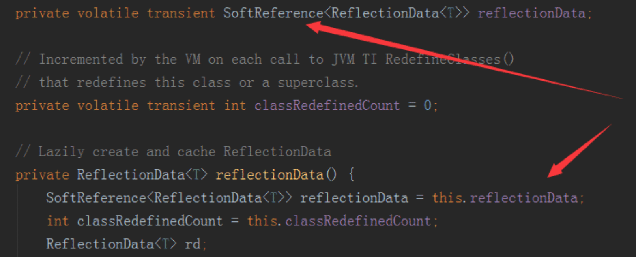
Task: Click the local reflectionData variable inside the method
Action: coord(354,198)
